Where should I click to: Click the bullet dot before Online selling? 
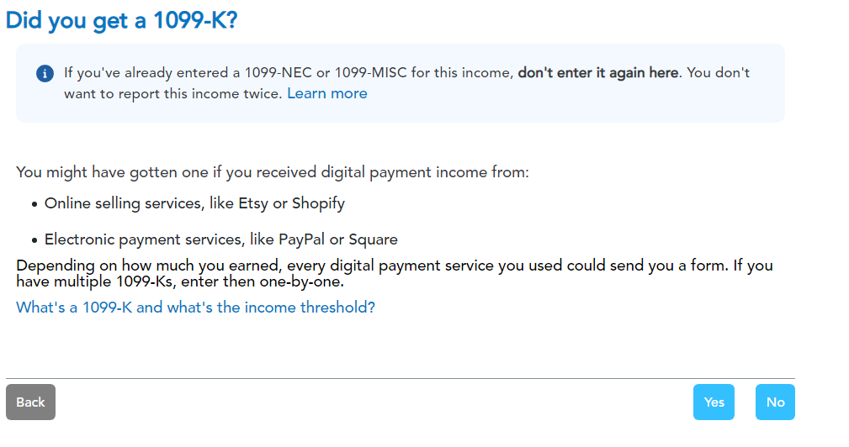34,204
